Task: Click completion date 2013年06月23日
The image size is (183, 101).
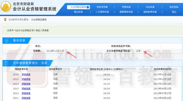Action: click(x=162, y=88)
